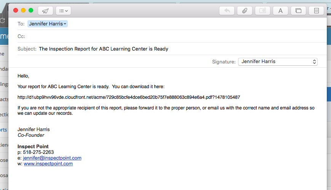Open the www.inspectpoint.com website link

pos(48,164)
